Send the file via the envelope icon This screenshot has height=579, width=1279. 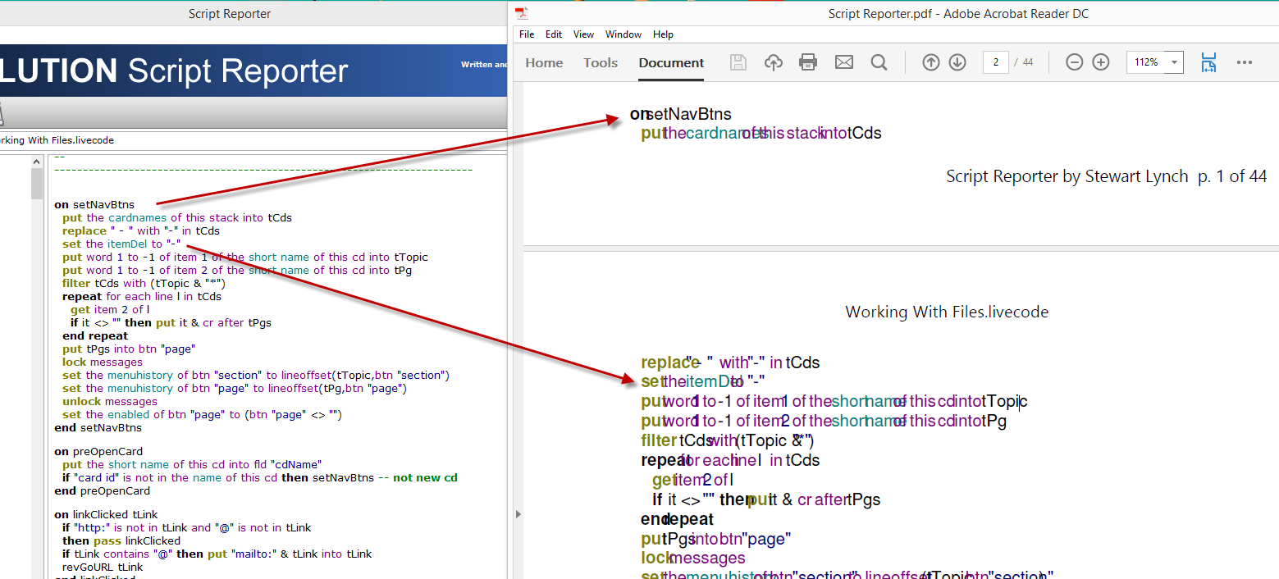(843, 62)
